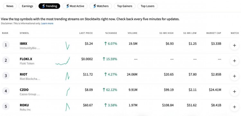Switch to the Earnings tab
Screen dimensions: 241x116
[27, 6]
